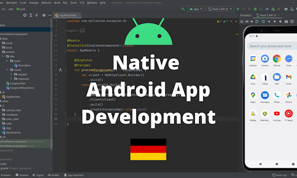Image resolution: width=297 pixels, height=178 pixels.
Task: Open the Problems tool window
Action: tap(6, 175)
